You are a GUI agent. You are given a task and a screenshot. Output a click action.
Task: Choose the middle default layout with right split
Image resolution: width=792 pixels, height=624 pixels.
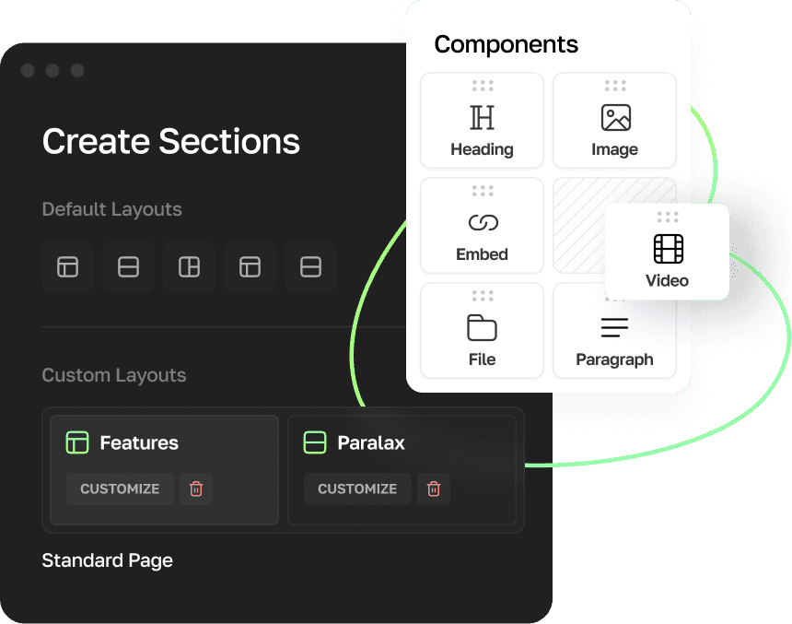pyautogui.click(x=189, y=267)
